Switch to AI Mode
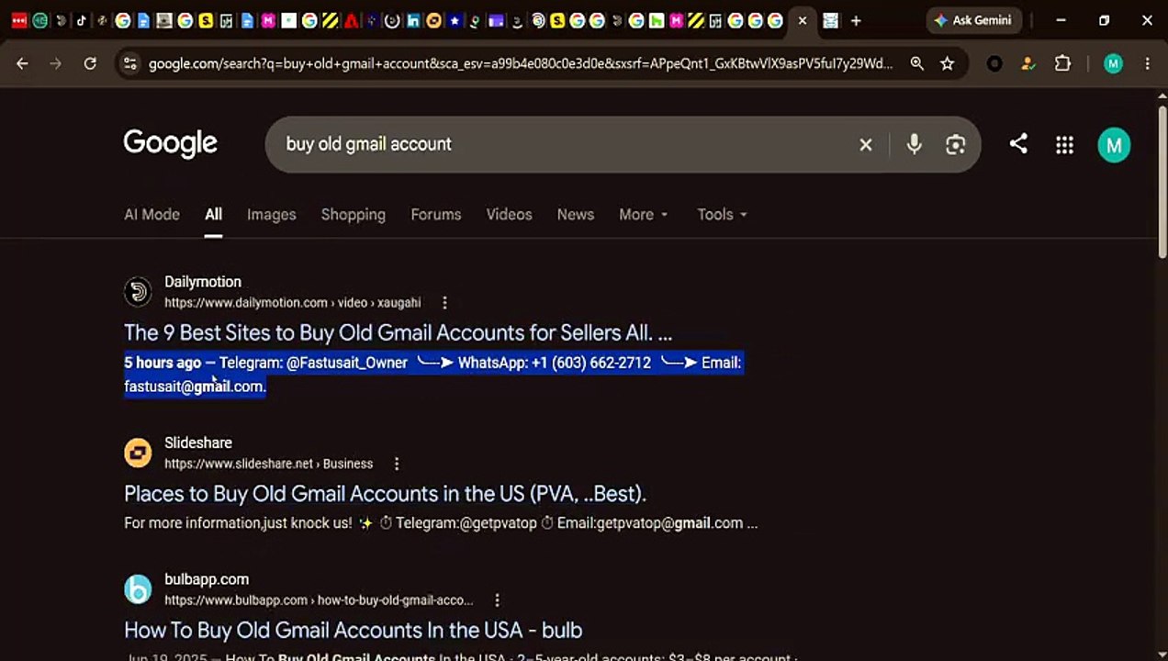The image size is (1168, 661). click(152, 214)
